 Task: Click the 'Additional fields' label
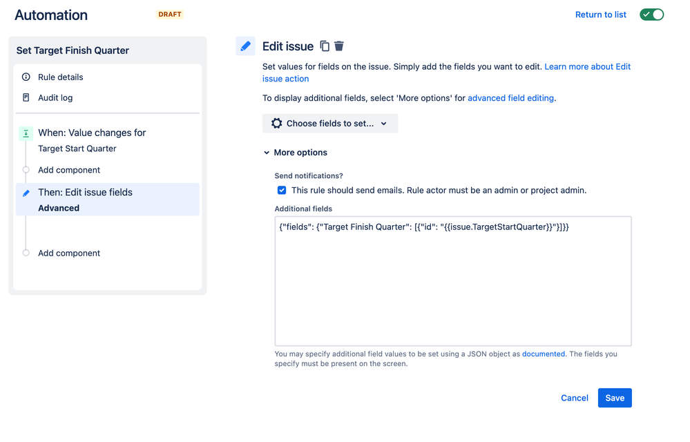point(303,209)
